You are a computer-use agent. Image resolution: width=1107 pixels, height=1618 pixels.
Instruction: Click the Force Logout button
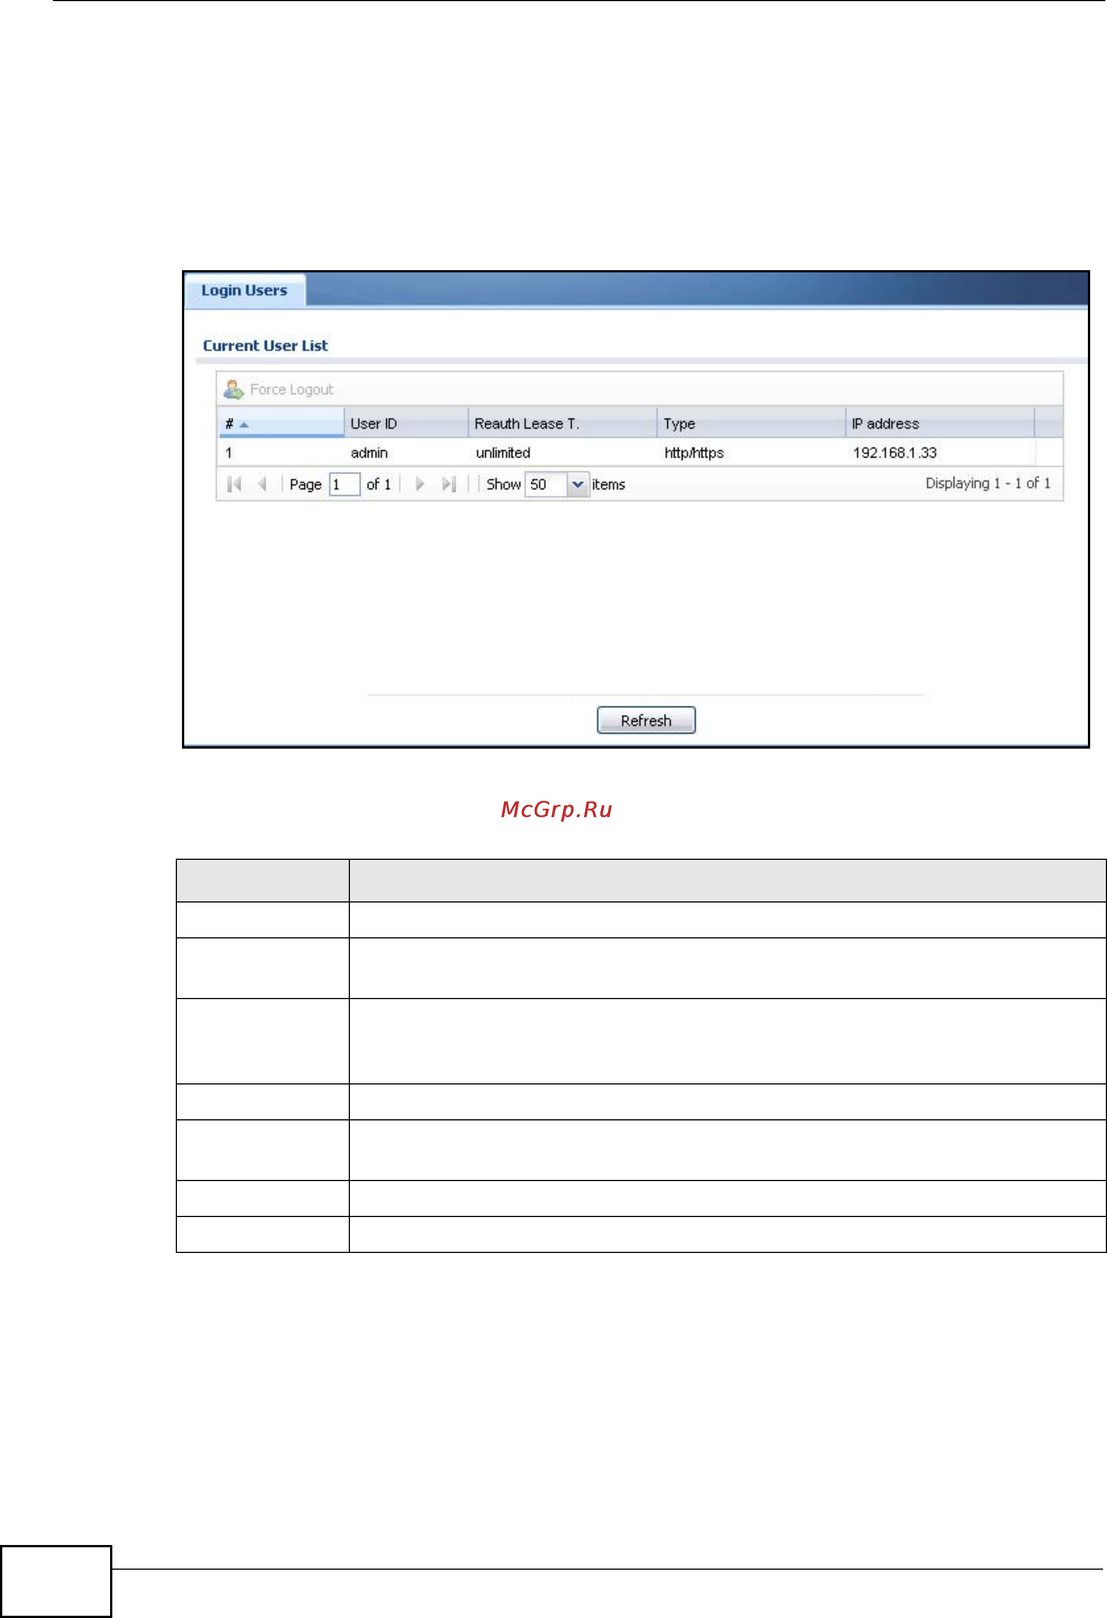click(279, 389)
